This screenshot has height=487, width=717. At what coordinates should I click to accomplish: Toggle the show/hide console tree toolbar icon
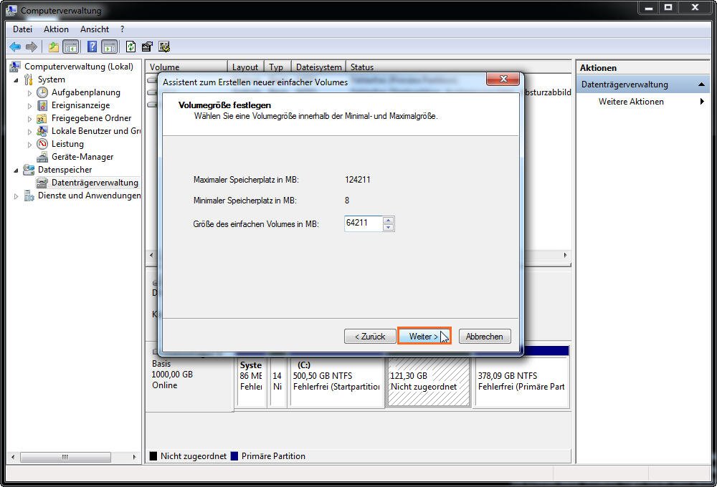[x=71, y=47]
